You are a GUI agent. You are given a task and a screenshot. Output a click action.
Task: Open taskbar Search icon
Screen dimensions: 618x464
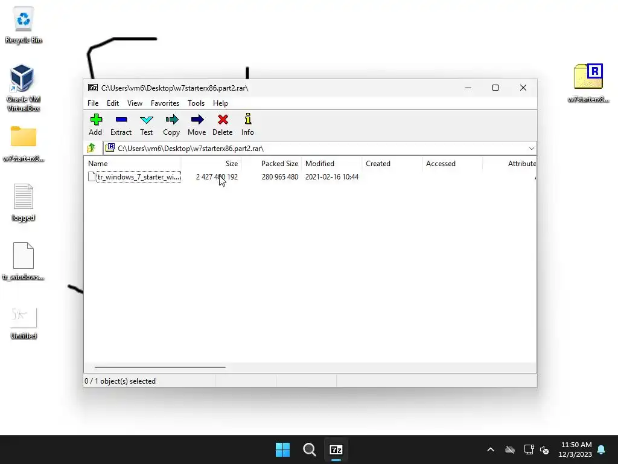click(x=310, y=449)
